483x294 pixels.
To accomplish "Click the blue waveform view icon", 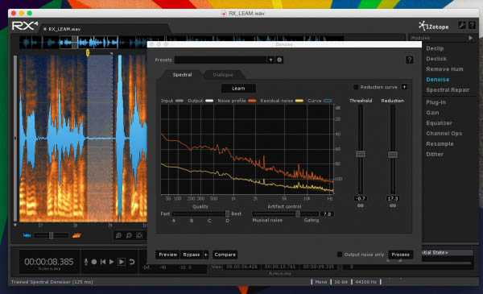I will click(27, 235).
